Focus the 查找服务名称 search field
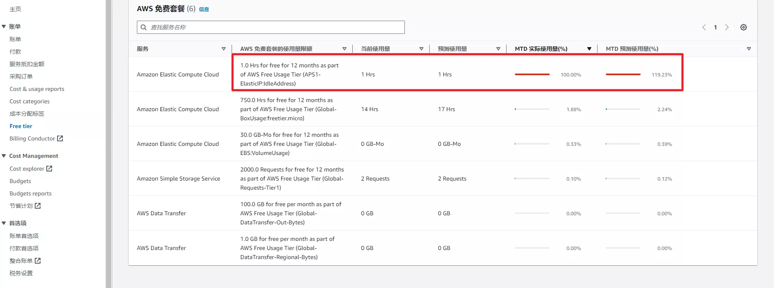Viewport: 775px width, 288px height. (x=271, y=27)
